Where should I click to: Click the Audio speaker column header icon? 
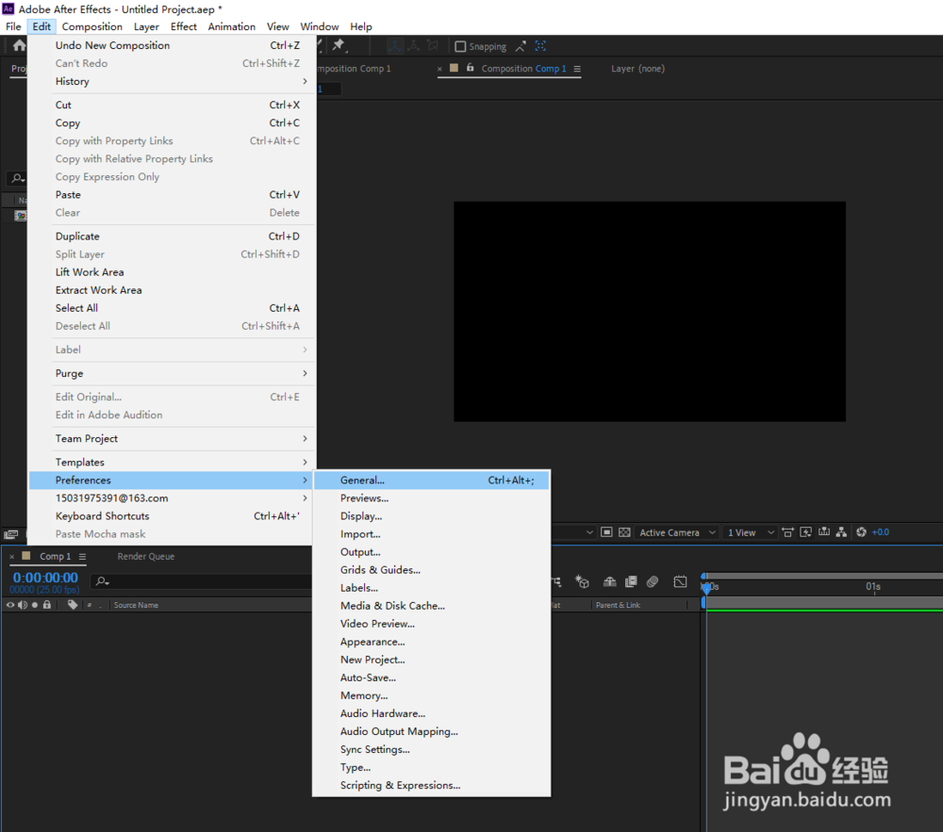[23, 605]
